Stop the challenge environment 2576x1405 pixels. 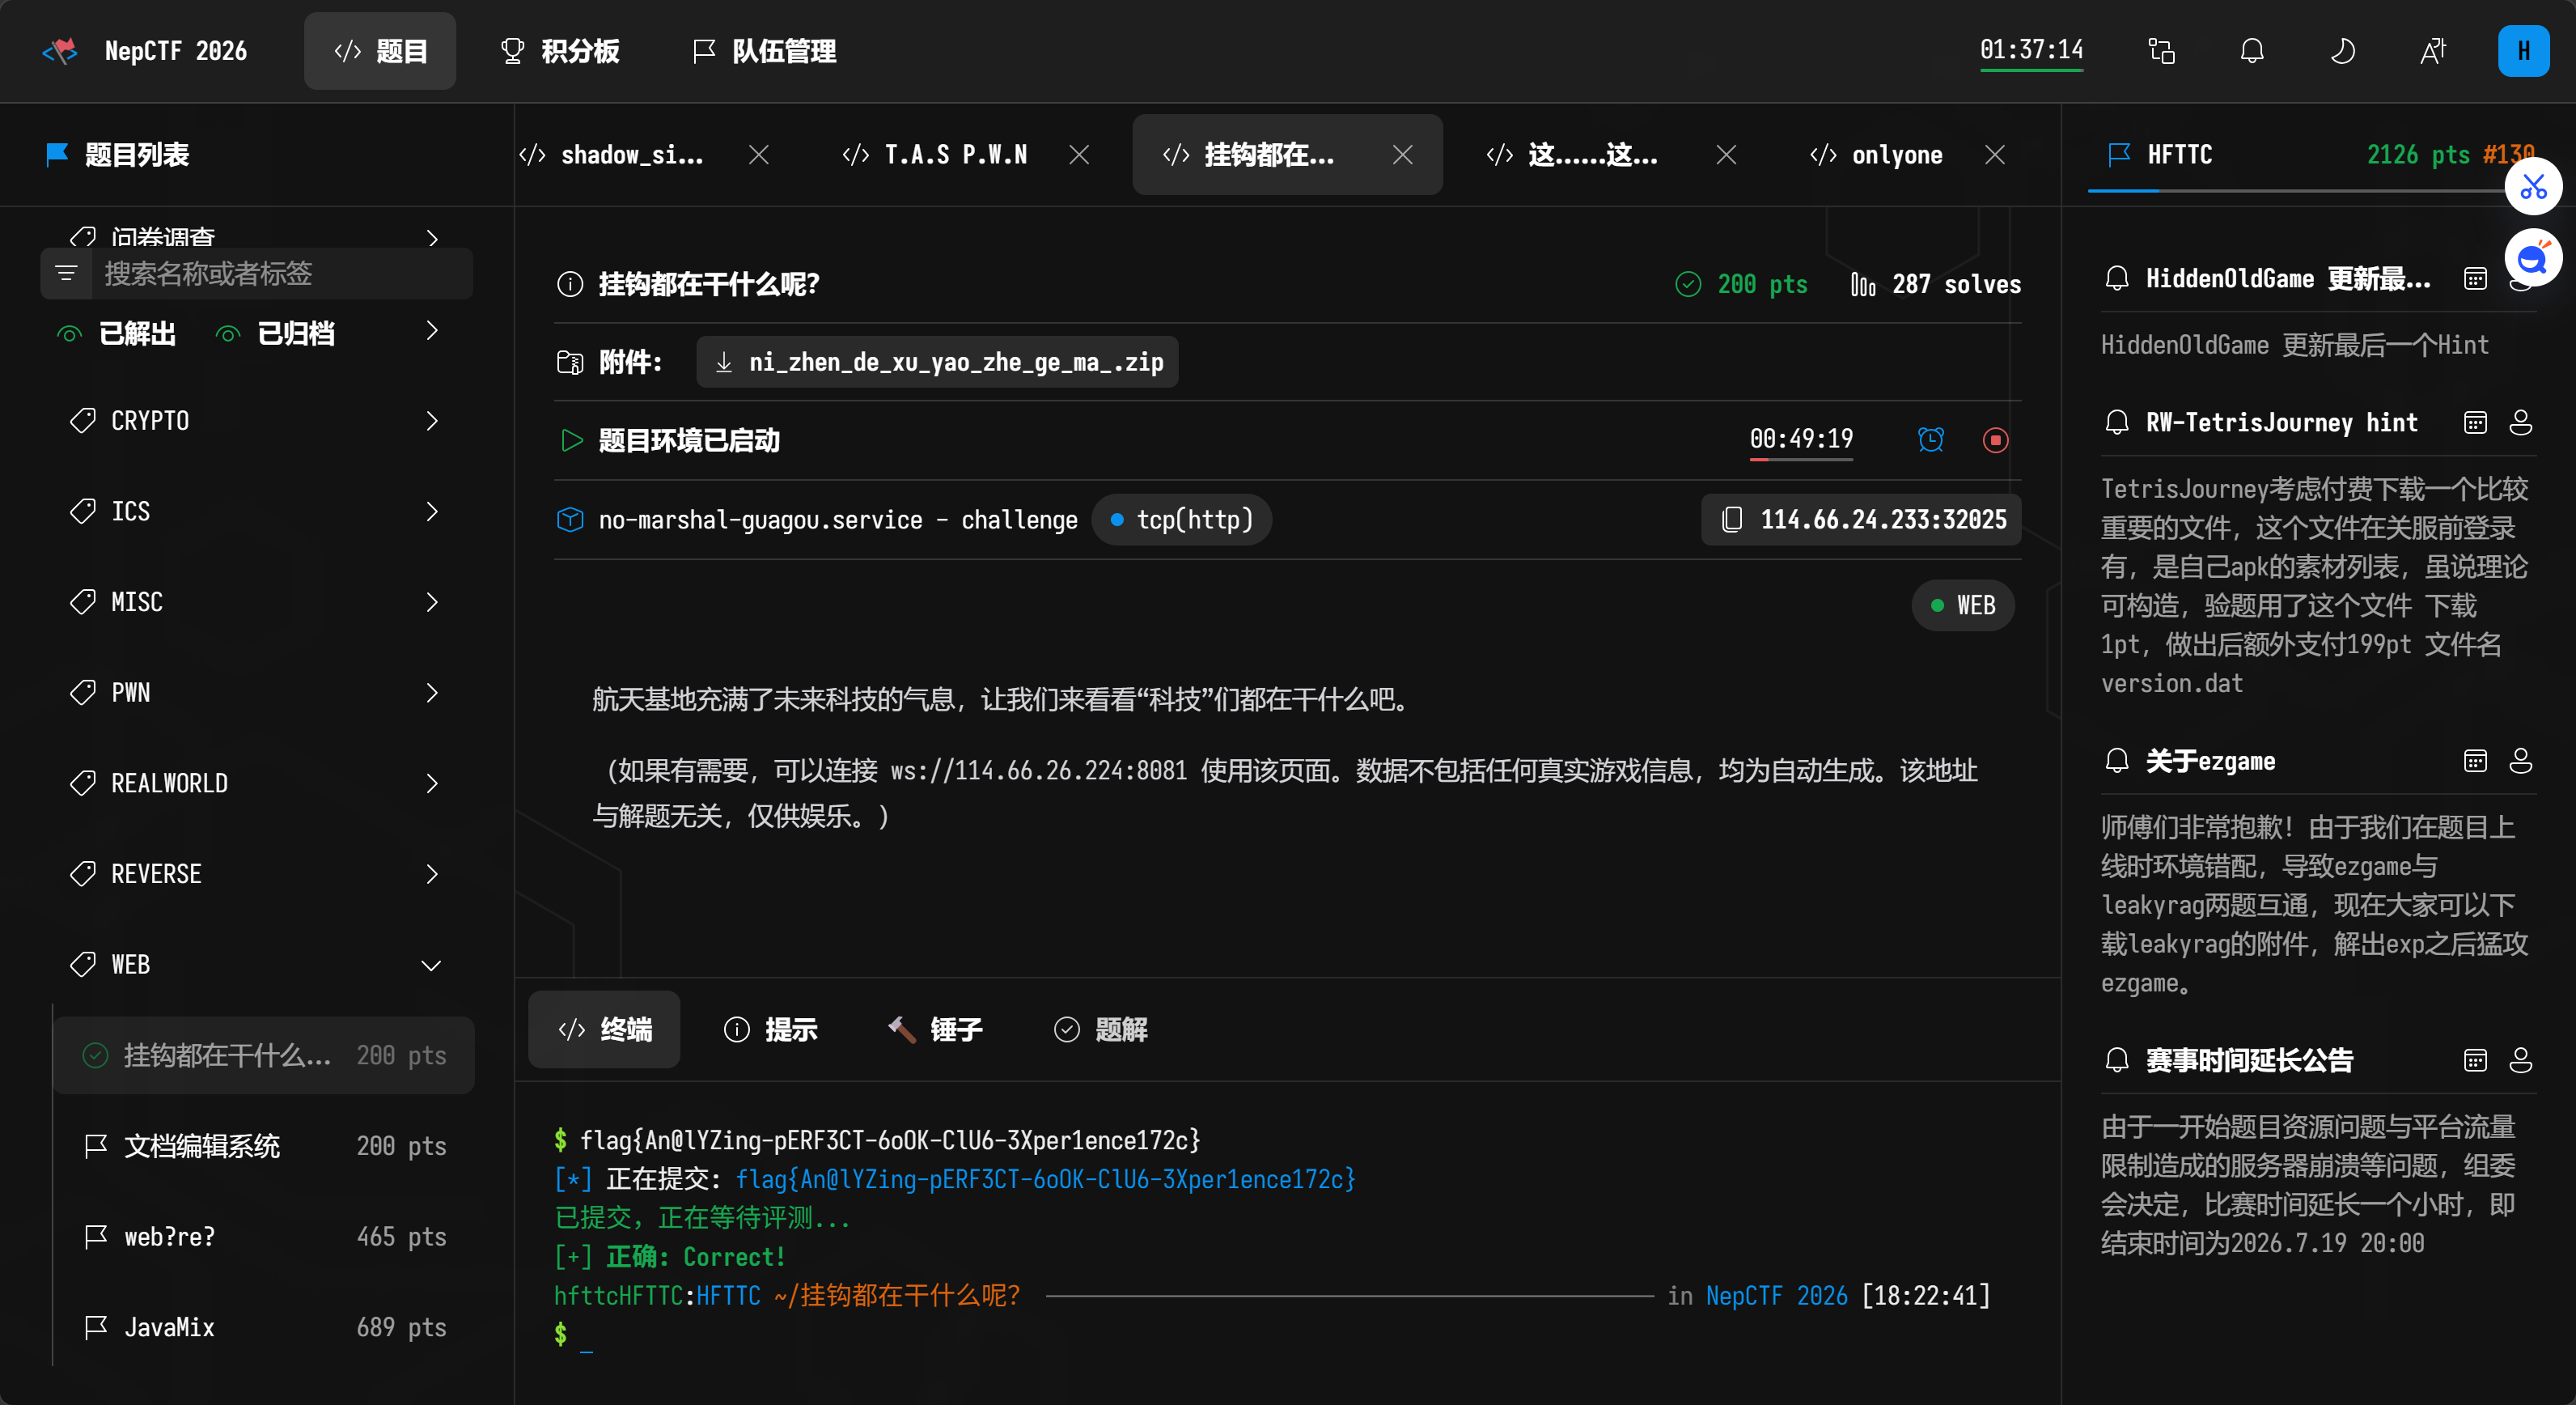[1996, 440]
